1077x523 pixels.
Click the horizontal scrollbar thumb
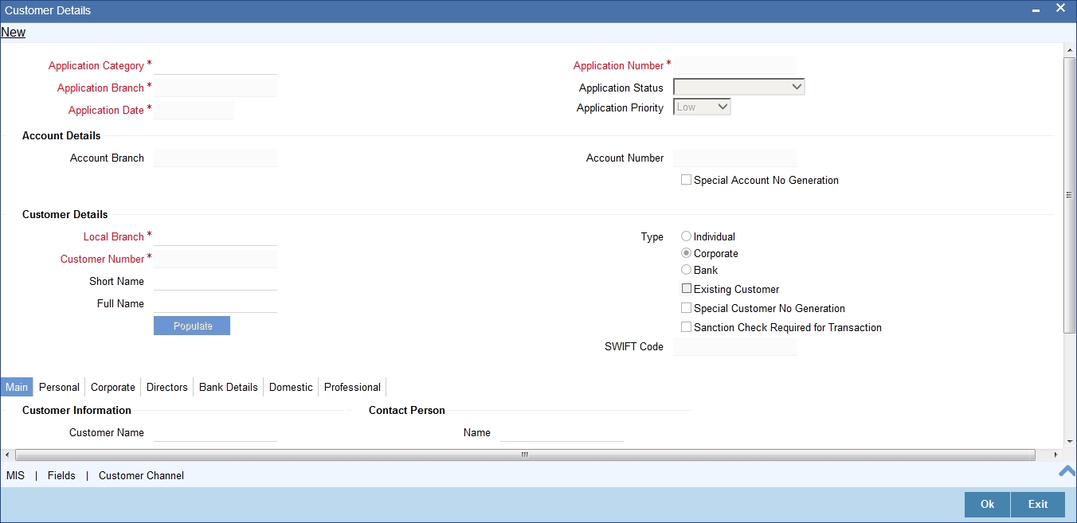point(525,455)
